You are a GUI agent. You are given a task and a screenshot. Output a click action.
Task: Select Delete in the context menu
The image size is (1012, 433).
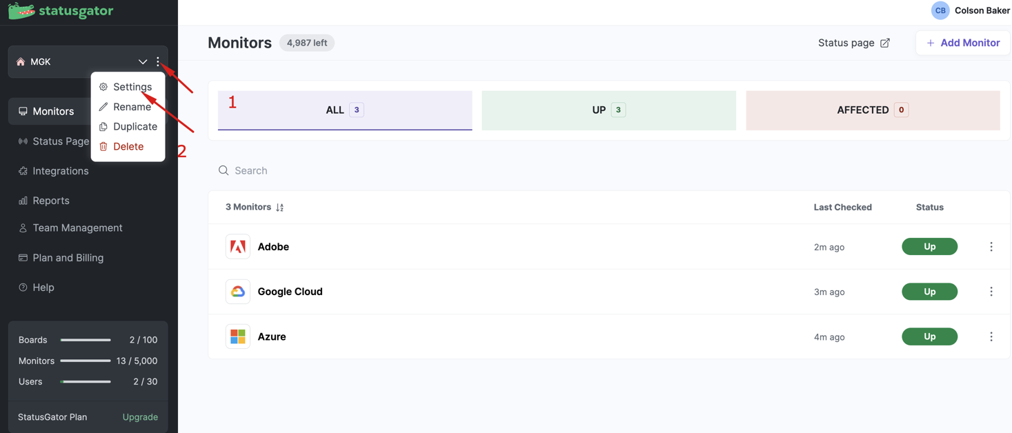(x=128, y=146)
